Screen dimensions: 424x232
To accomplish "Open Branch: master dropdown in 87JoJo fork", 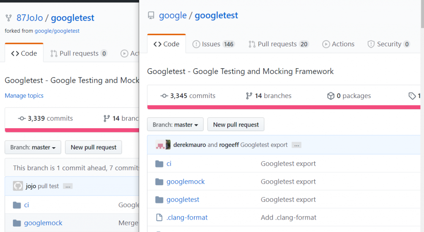I will coord(33,147).
